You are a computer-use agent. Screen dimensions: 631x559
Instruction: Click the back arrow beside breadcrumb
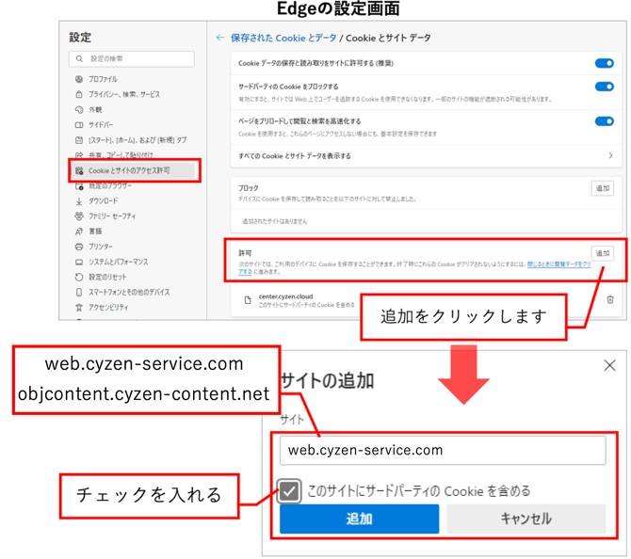click(x=219, y=38)
